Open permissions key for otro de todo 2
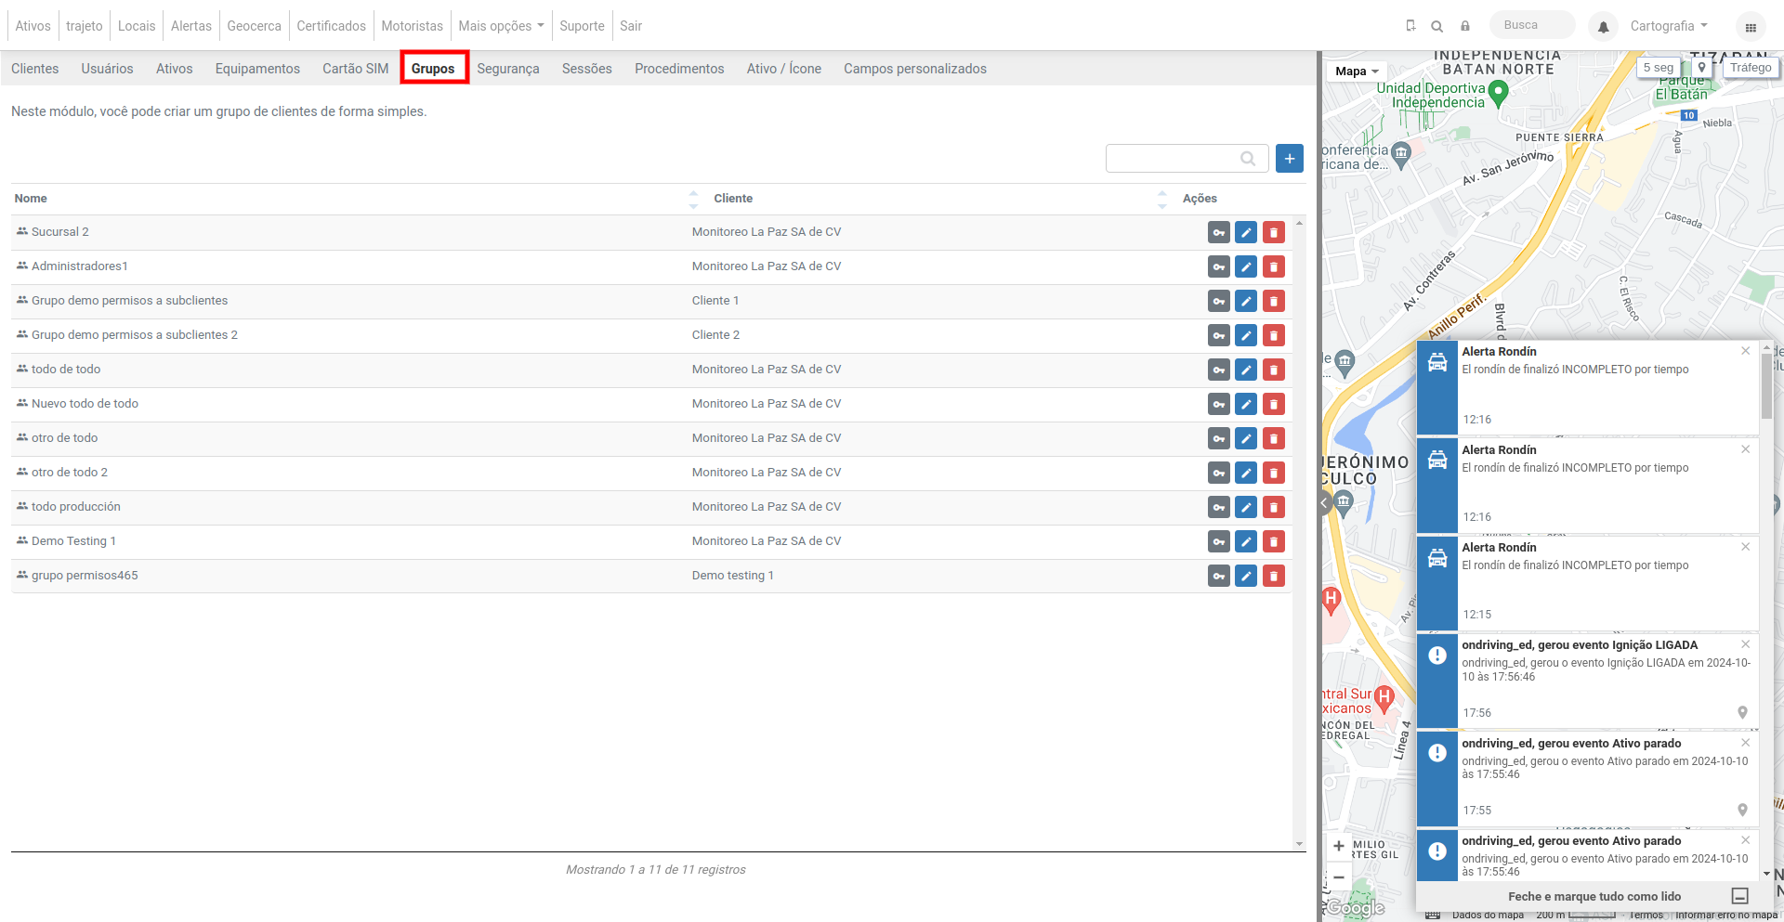 1218,474
